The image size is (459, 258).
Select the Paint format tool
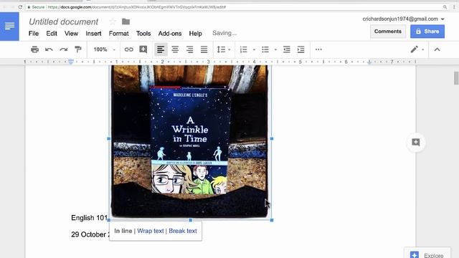coord(78,49)
